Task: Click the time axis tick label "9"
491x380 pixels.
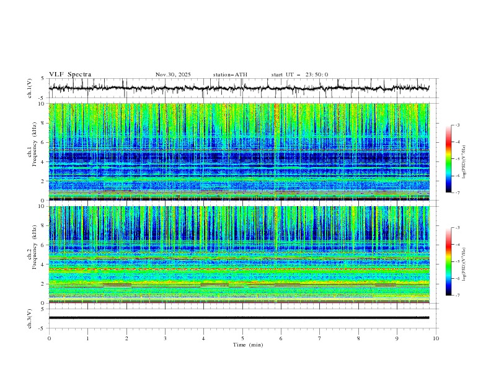Action: [397, 338]
